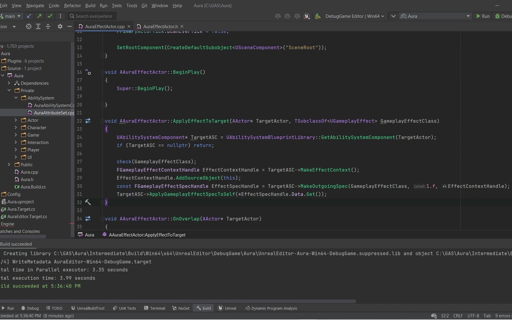
Task: Pull changes with the blue arrow icon
Action: click(x=29, y=16)
